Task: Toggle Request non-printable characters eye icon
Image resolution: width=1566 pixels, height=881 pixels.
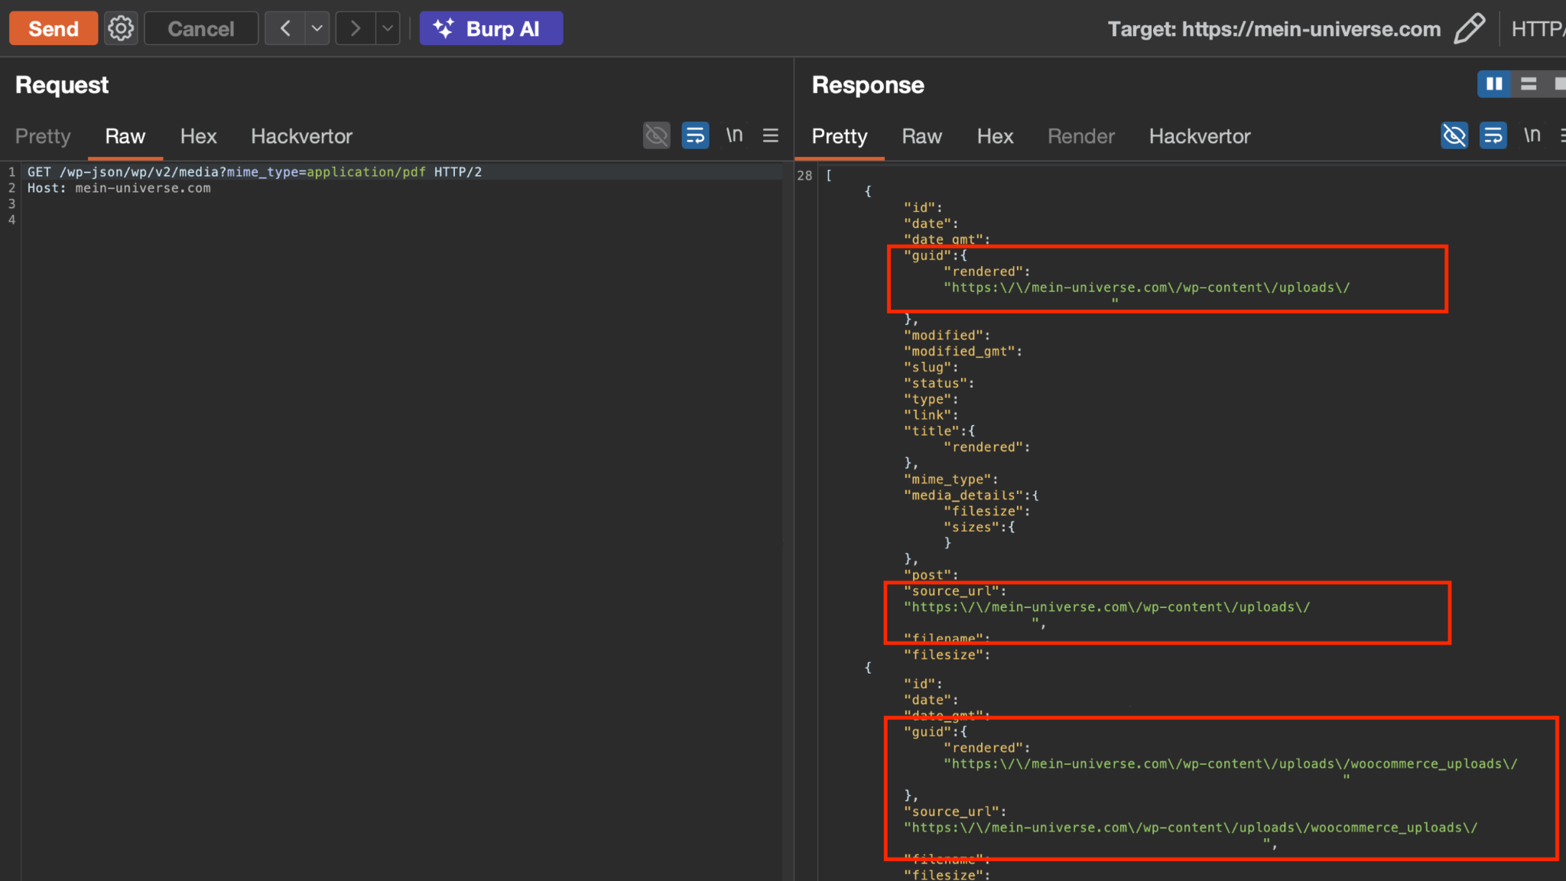Action: [657, 135]
